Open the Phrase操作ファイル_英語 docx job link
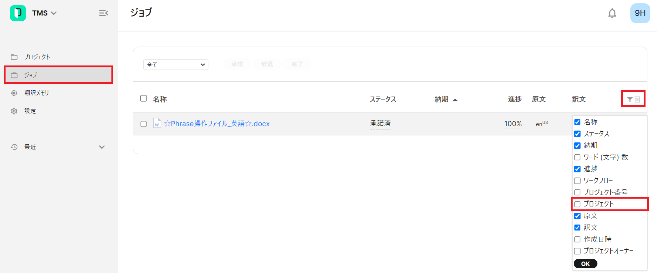This screenshot has width=657, height=273. (217, 124)
